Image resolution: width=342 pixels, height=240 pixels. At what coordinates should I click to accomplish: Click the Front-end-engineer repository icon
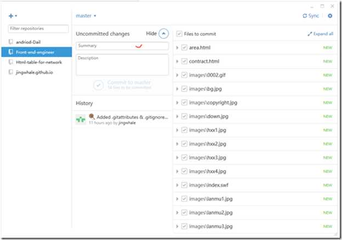(x=11, y=52)
